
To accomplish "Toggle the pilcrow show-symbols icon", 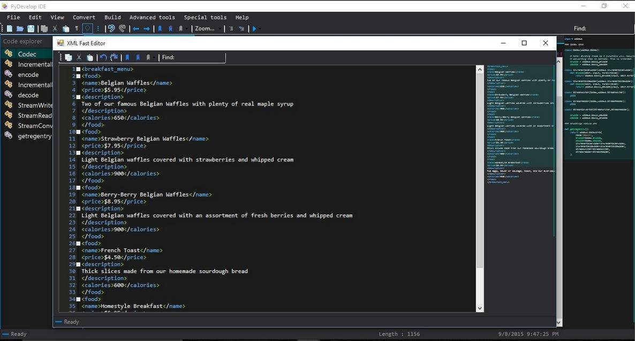I will coord(77,28).
